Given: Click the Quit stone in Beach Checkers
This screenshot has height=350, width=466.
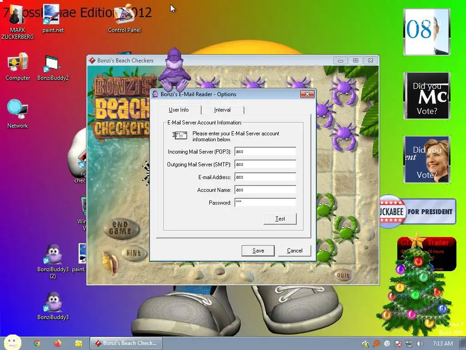Looking at the screenshot, I should click(343, 276).
